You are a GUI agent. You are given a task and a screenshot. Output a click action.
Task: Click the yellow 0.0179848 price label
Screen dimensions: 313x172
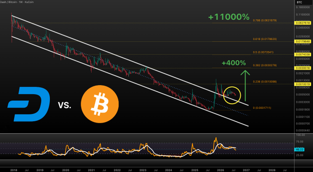[302, 42]
